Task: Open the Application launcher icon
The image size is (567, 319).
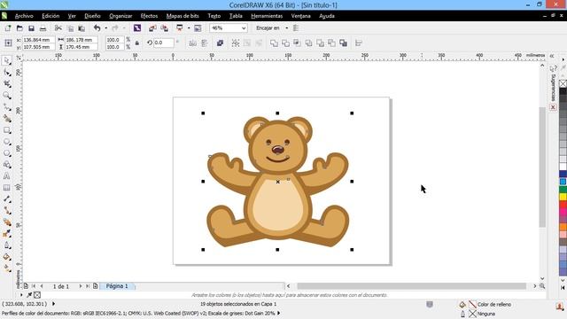Action: [x=180, y=27]
